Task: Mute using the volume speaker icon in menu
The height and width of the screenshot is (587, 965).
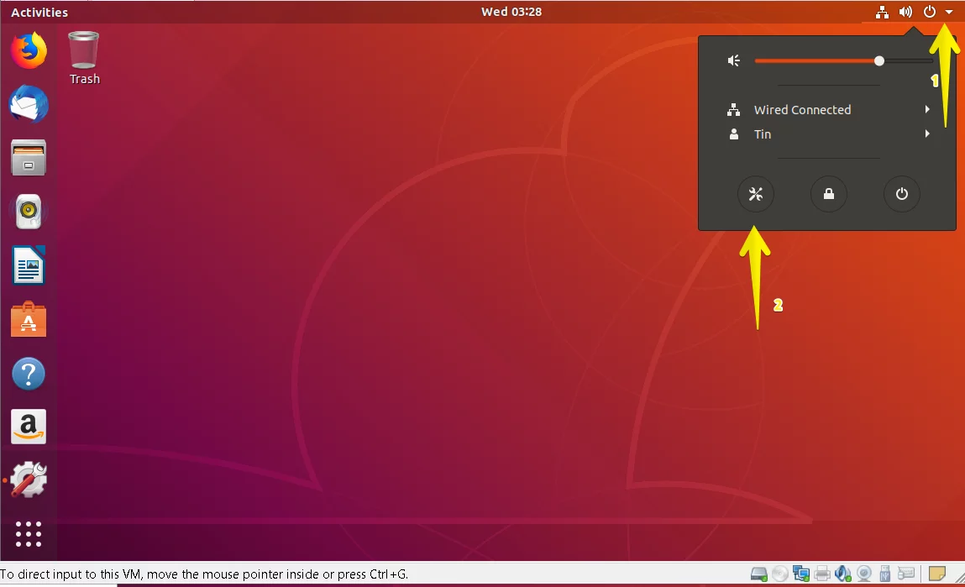Action: [733, 60]
